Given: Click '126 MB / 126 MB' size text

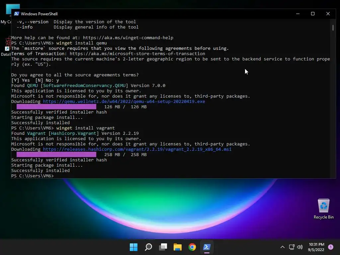Looking at the screenshot, I should coord(126,107).
